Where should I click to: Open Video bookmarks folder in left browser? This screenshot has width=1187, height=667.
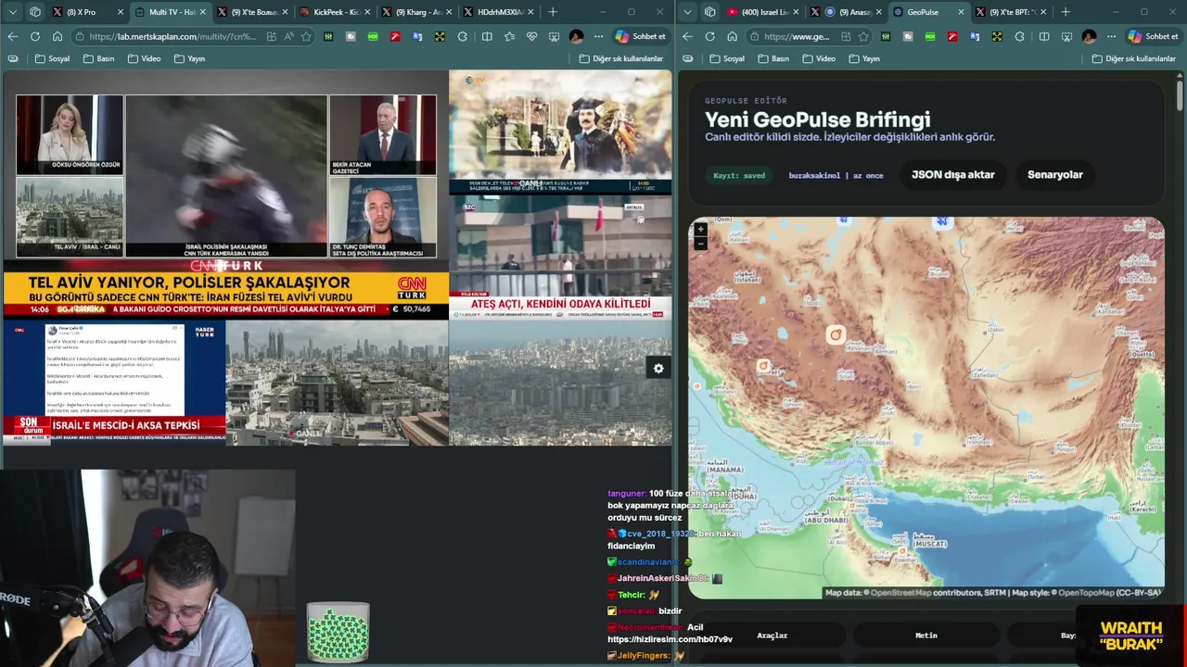(x=144, y=58)
